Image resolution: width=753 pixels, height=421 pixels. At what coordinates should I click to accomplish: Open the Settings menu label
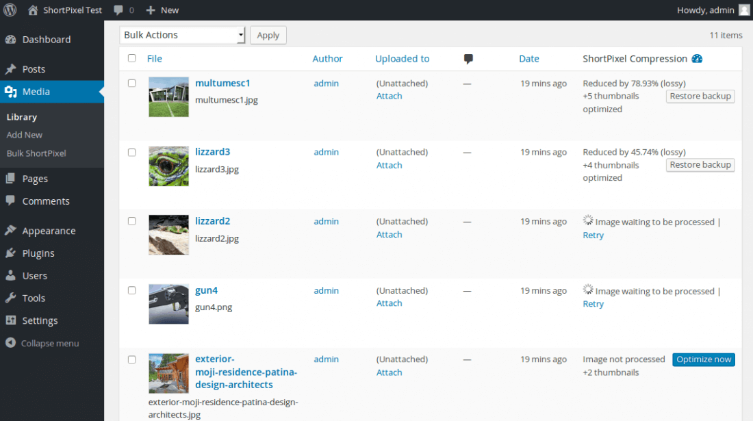point(40,320)
